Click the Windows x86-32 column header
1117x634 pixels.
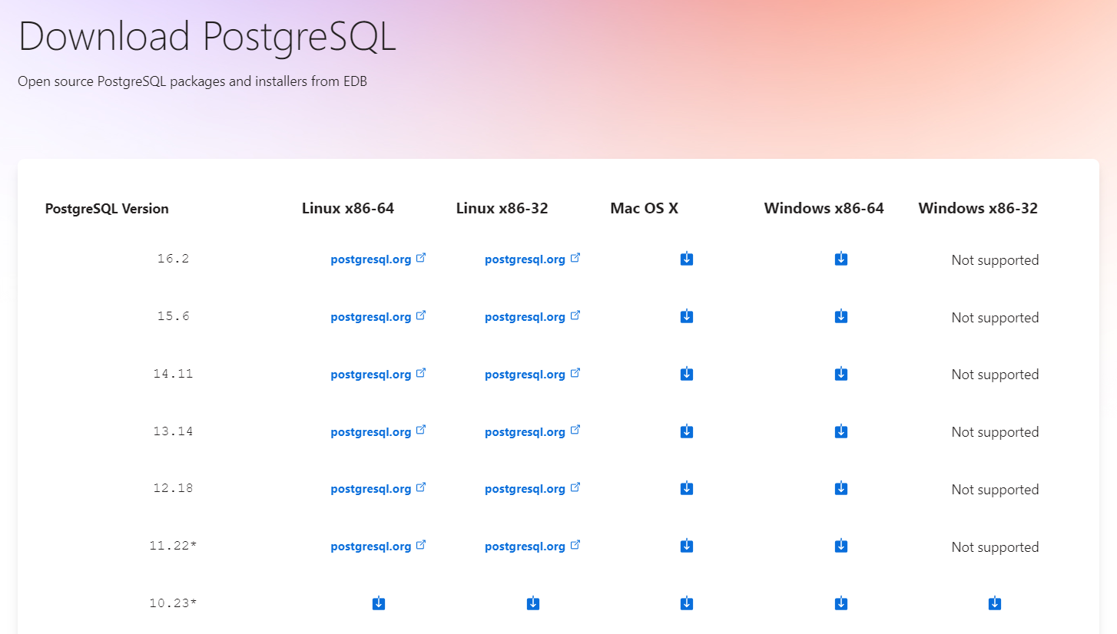[978, 208]
